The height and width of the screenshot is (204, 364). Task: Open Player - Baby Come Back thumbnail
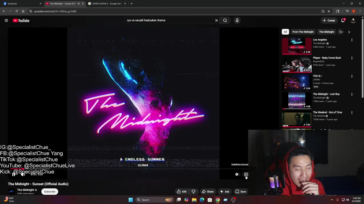pyautogui.click(x=297, y=64)
